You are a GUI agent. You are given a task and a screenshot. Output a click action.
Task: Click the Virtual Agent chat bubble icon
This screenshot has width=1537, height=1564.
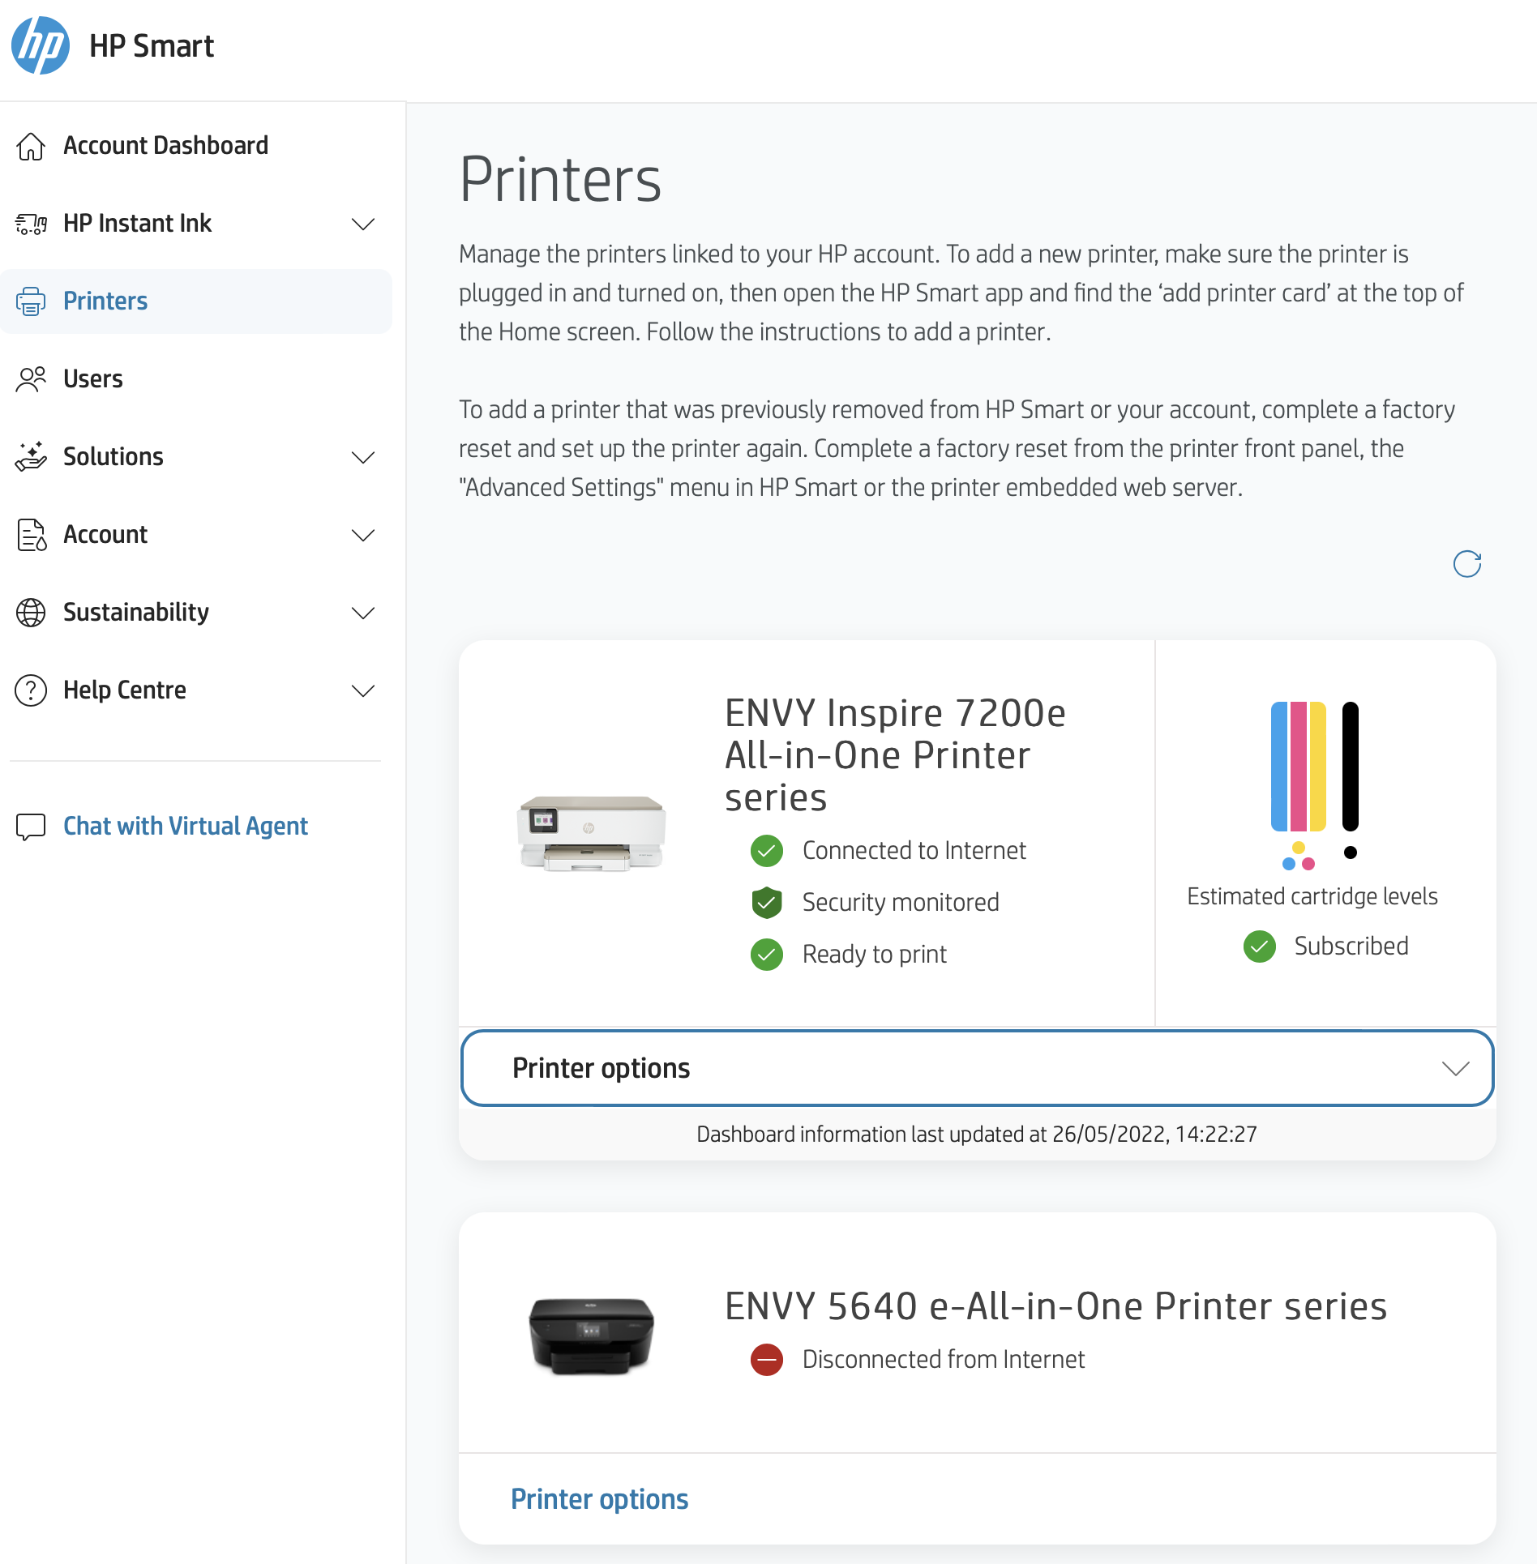point(31,827)
